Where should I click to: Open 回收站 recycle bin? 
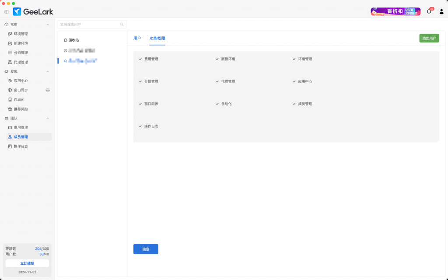pyautogui.click(x=71, y=40)
